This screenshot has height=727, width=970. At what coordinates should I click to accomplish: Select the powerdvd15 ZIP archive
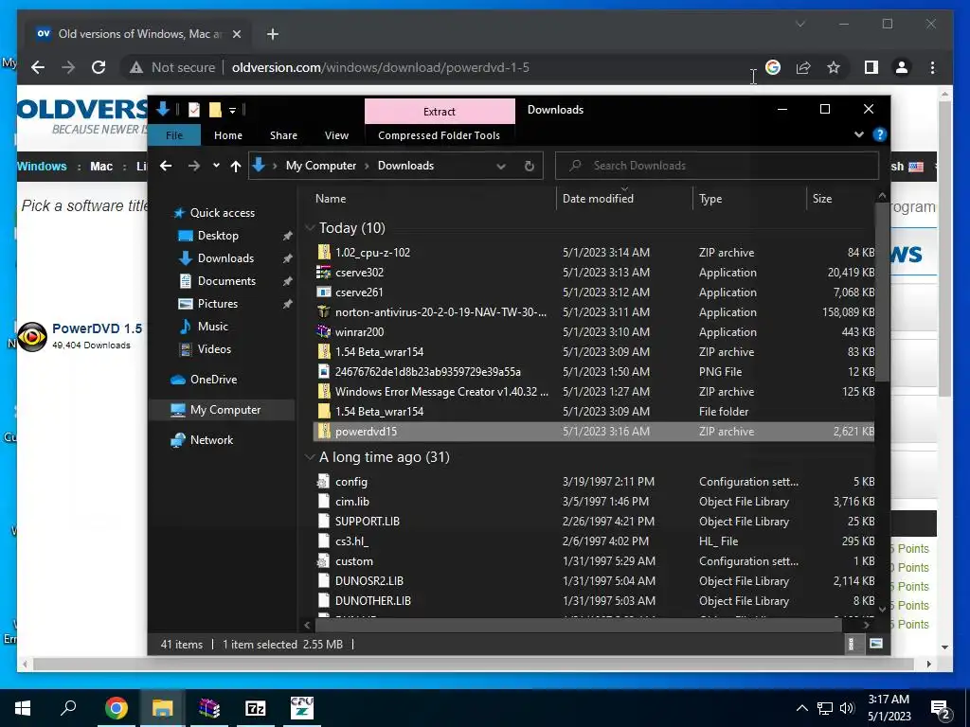pos(594,432)
